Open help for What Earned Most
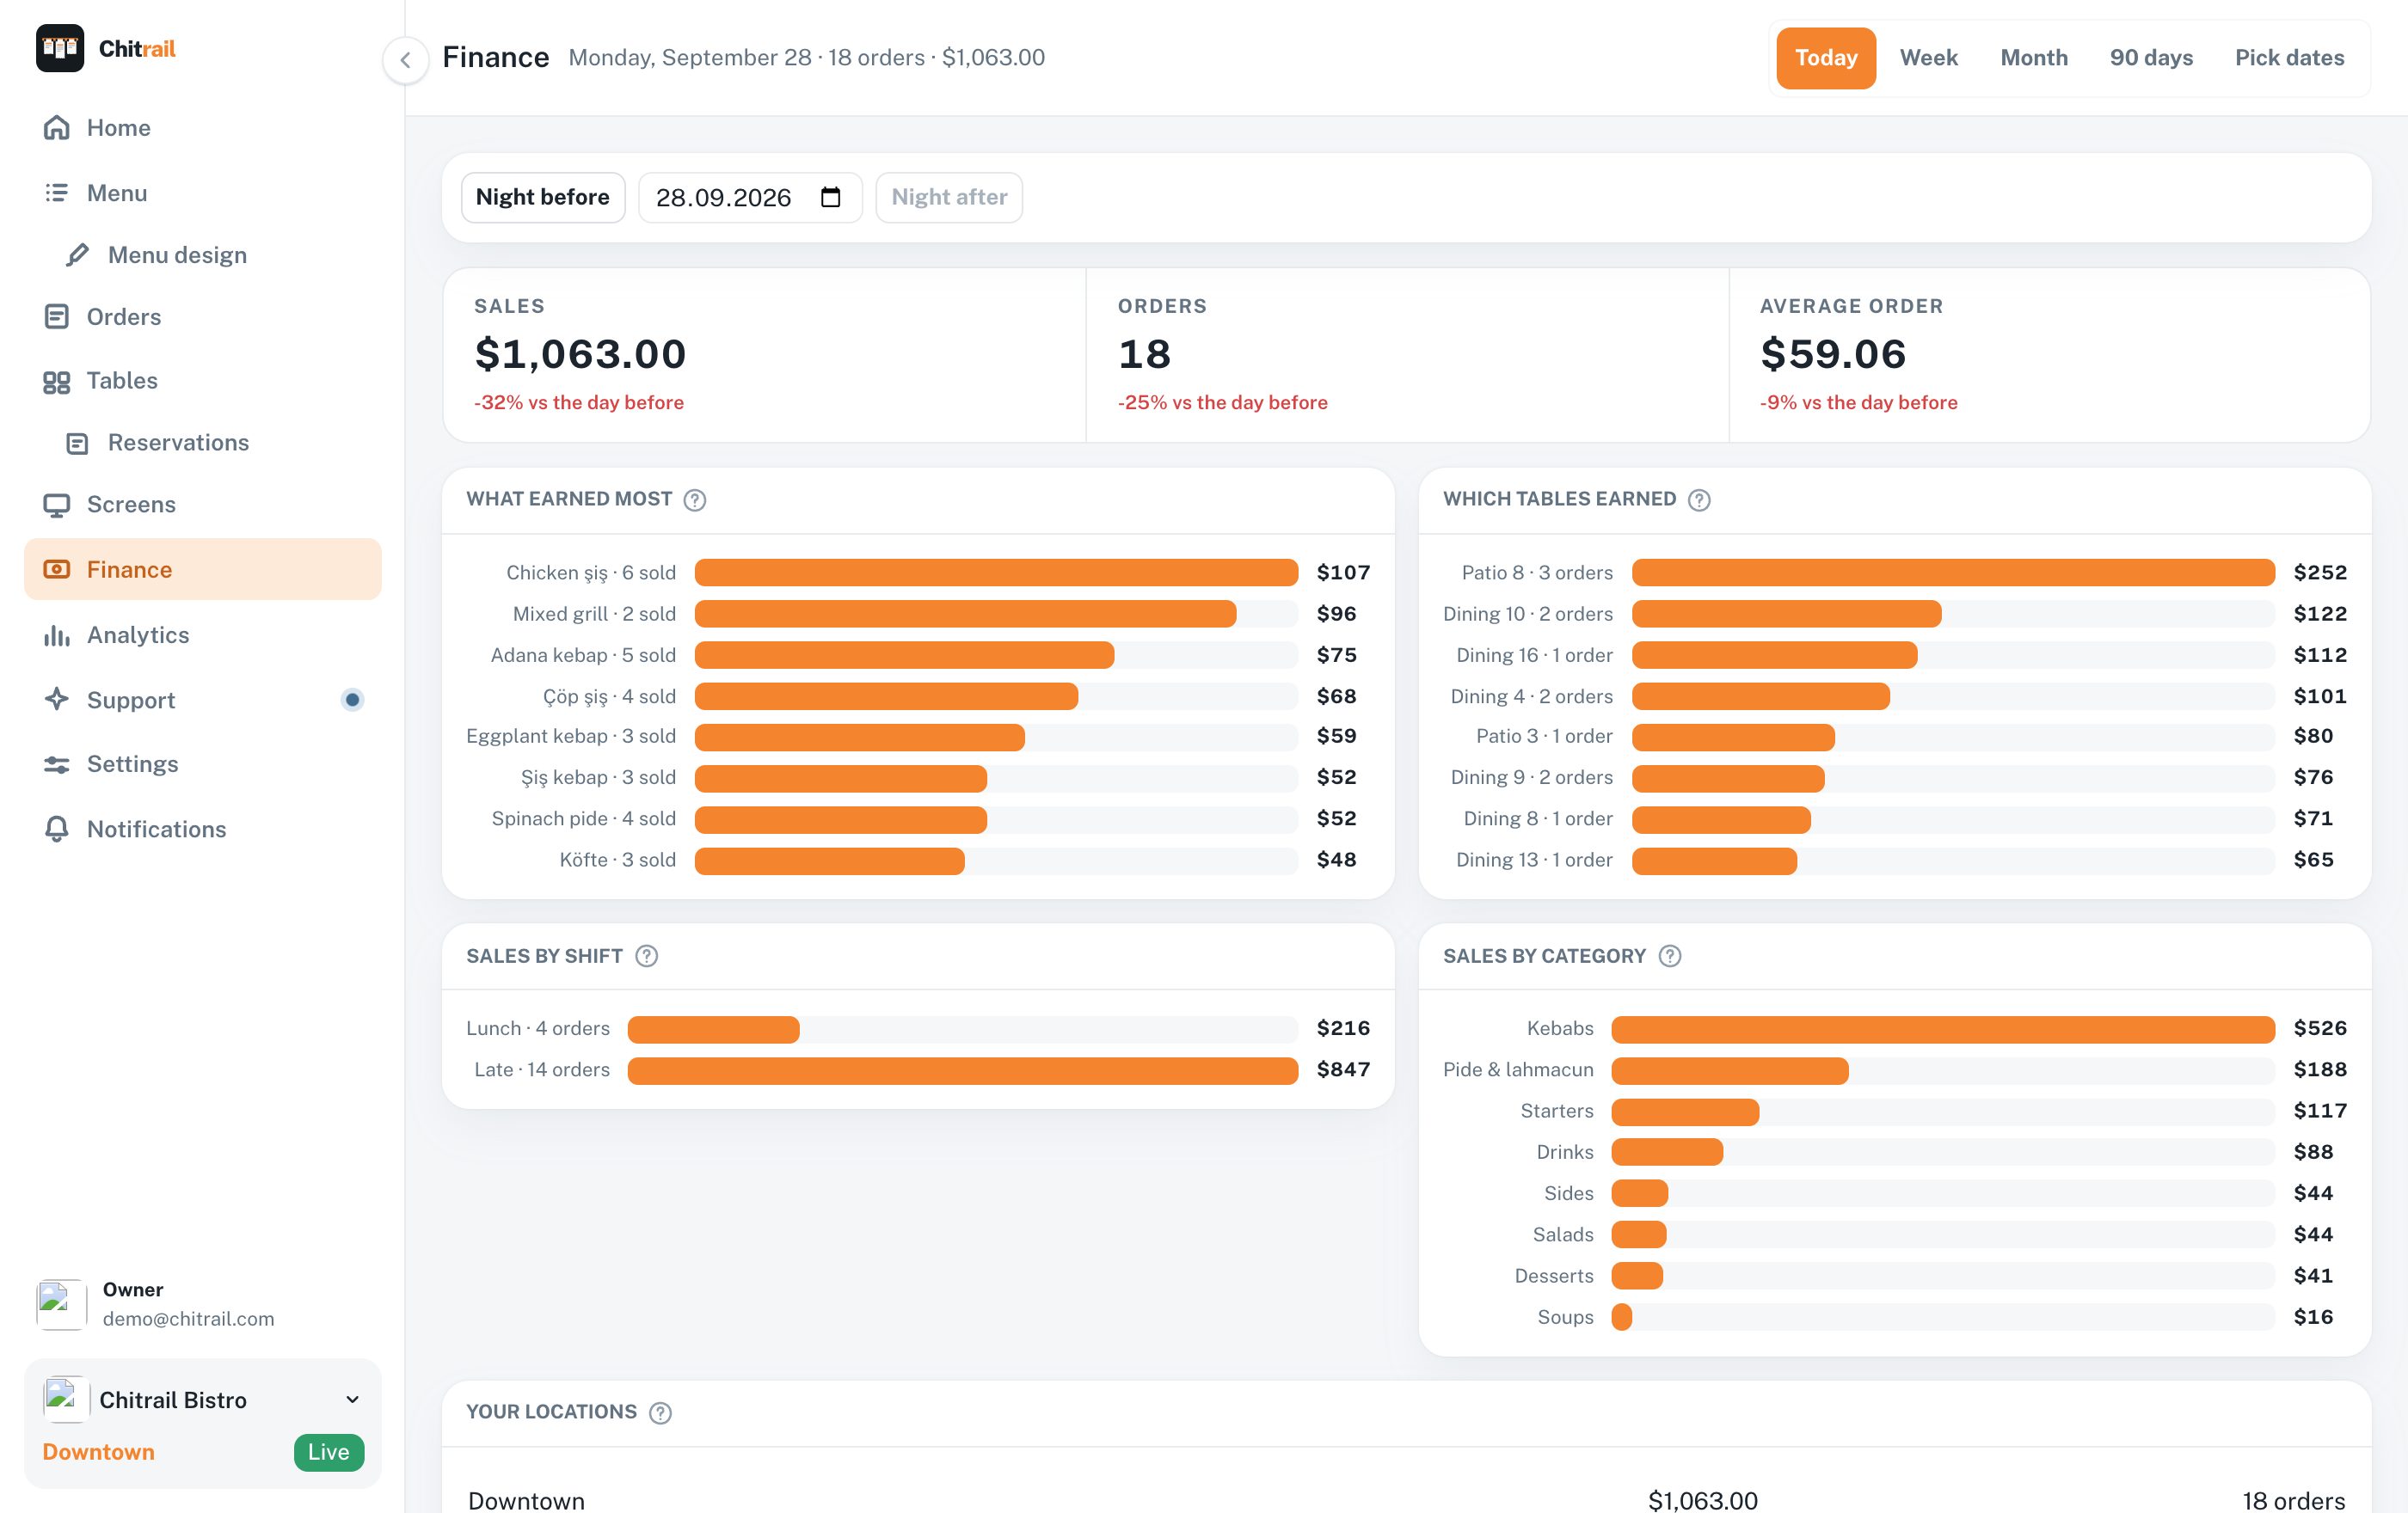This screenshot has width=2408, height=1513. [695, 499]
